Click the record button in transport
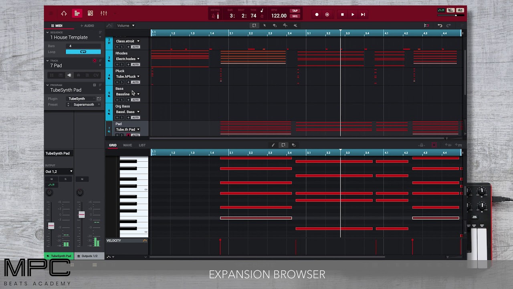Image resolution: width=513 pixels, height=289 pixels. (317, 14)
